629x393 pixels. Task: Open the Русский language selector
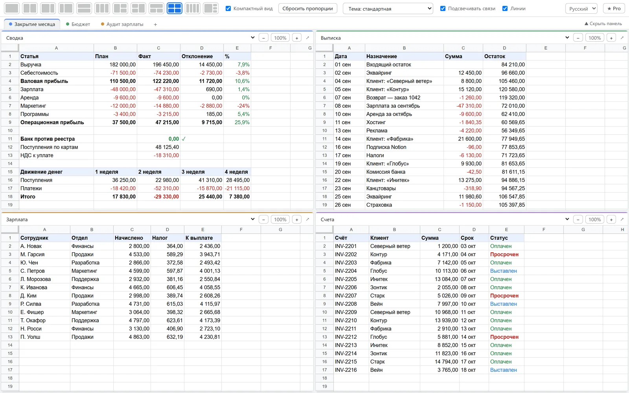(581, 9)
